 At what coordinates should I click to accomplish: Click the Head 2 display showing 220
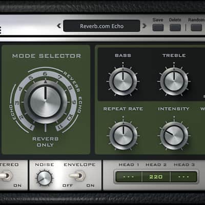156,177
